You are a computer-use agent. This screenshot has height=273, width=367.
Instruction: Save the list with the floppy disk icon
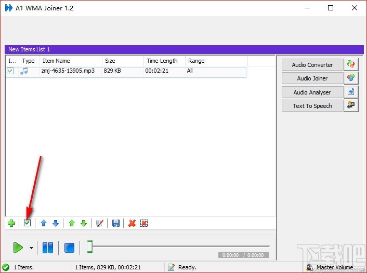tap(116, 223)
